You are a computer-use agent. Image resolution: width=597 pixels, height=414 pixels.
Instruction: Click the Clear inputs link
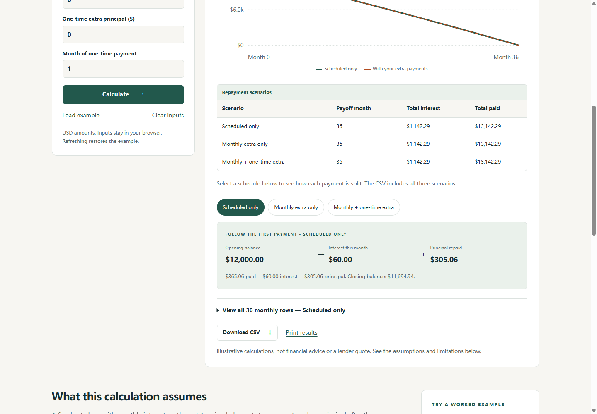click(x=168, y=115)
